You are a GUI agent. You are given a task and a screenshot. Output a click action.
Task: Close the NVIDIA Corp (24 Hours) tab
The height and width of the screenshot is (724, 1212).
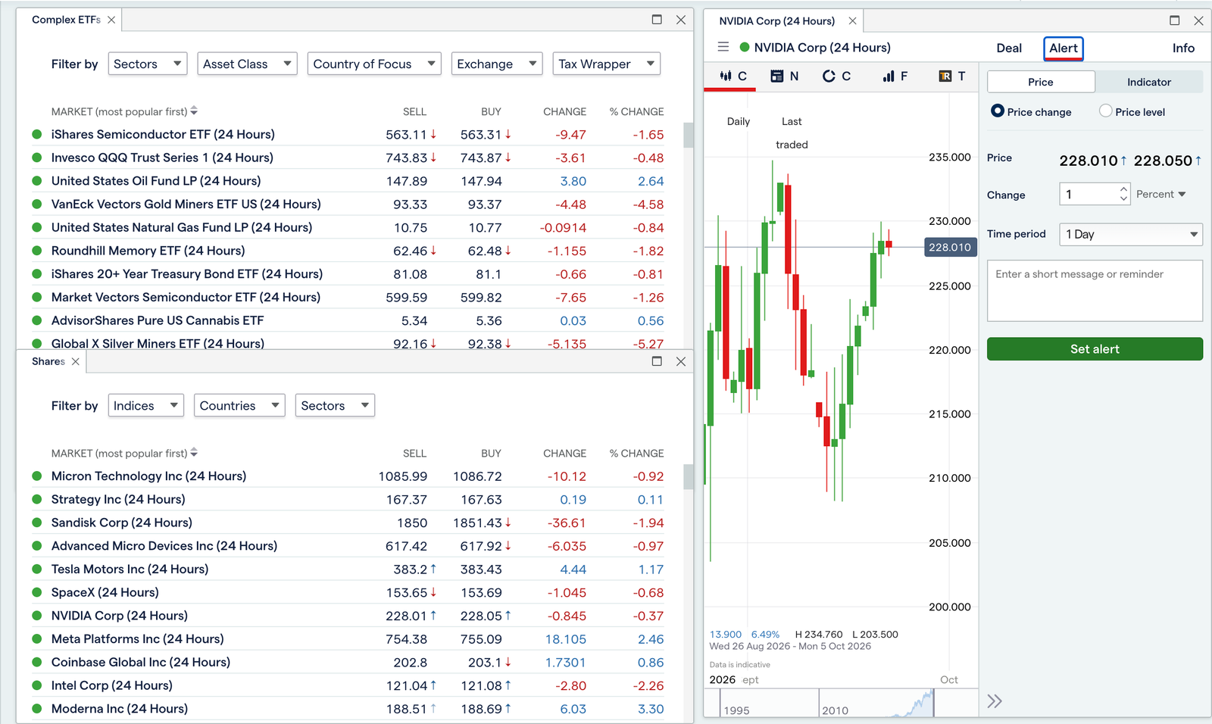[x=852, y=21]
